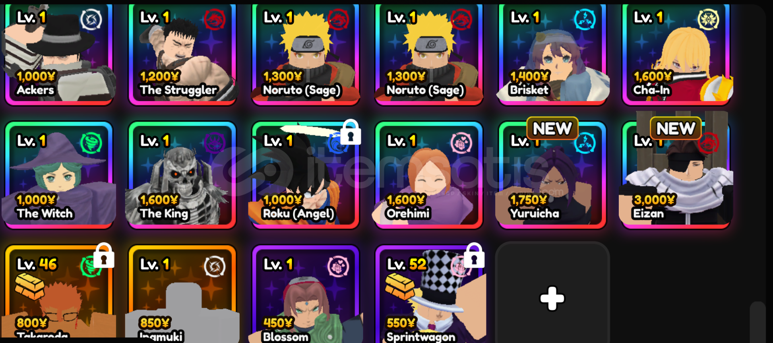Click the scrollbar handle at right edge
This screenshot has height=343, width=773.
click(757, 322)
